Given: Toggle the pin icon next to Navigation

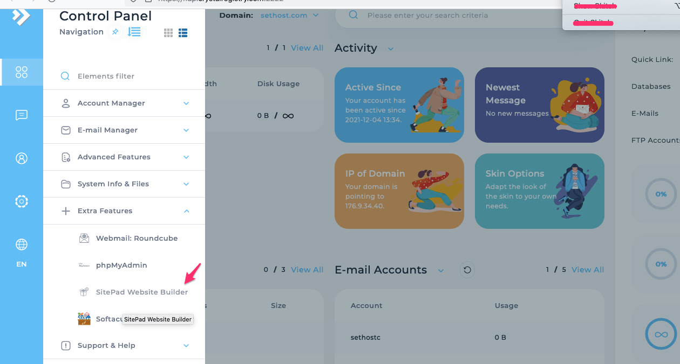Looking at the screenshot, I should pos(115,32).
